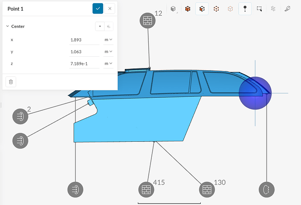Select the pick-from-geometry icon next to Center
301x205 pixels.
[109, 26]
